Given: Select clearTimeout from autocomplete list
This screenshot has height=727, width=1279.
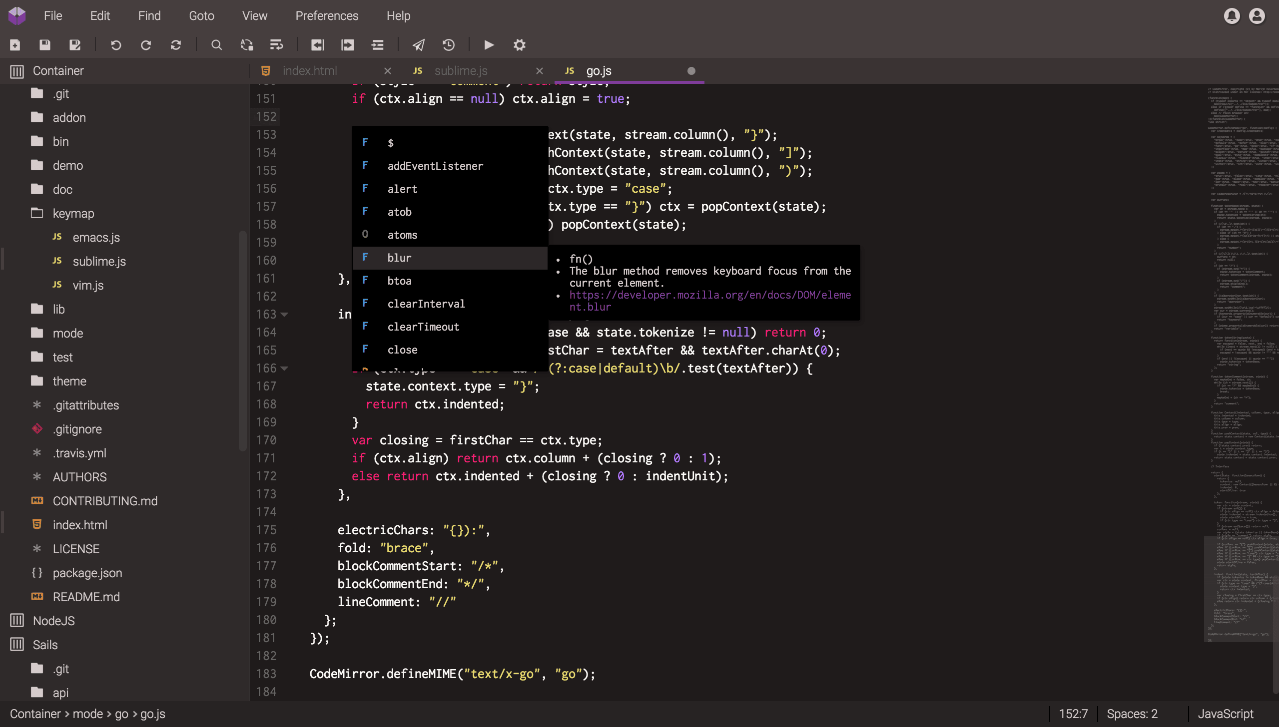Looking at the screenshot, I should [423, 327].
